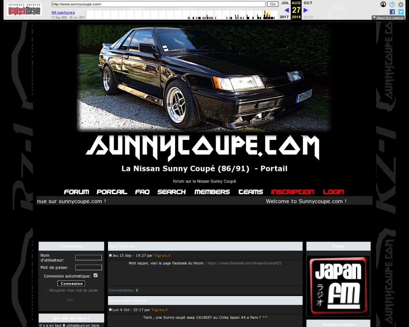Click the black Nissan Sunny banner photo

click(x=204, y=78)
